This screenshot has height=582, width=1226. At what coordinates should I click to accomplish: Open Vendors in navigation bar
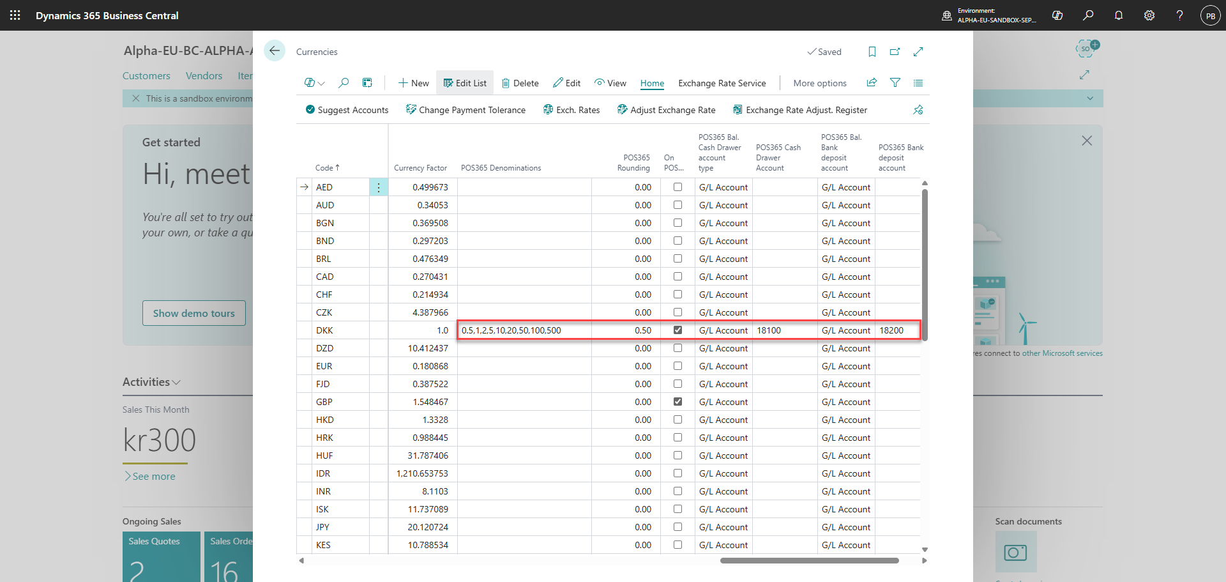[204, 75]
